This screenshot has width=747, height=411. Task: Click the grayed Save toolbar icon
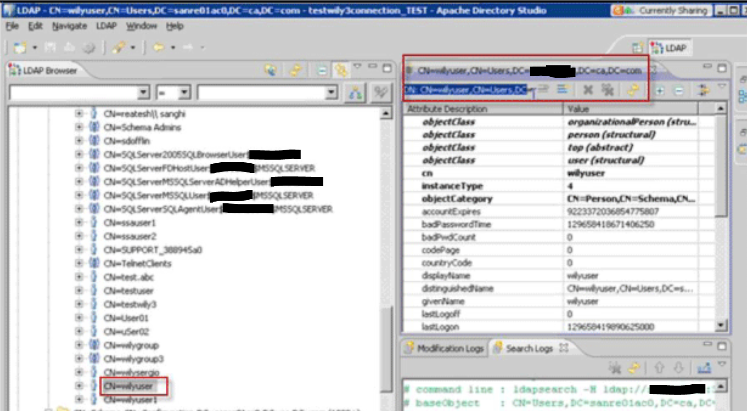pyautogui.click(x=50, y=47)
